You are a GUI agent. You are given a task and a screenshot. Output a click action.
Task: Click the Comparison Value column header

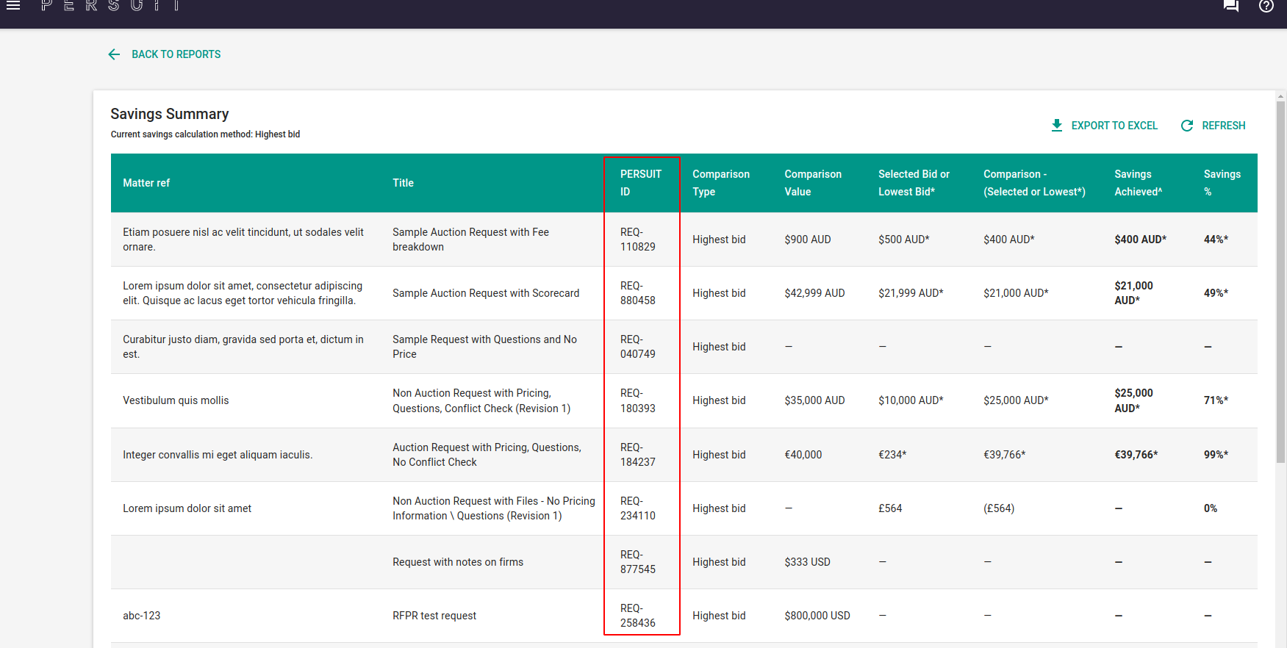click(x=812, y=183)
